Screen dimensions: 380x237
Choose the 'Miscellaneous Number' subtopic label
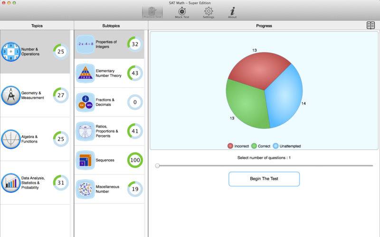pos(107,189)
